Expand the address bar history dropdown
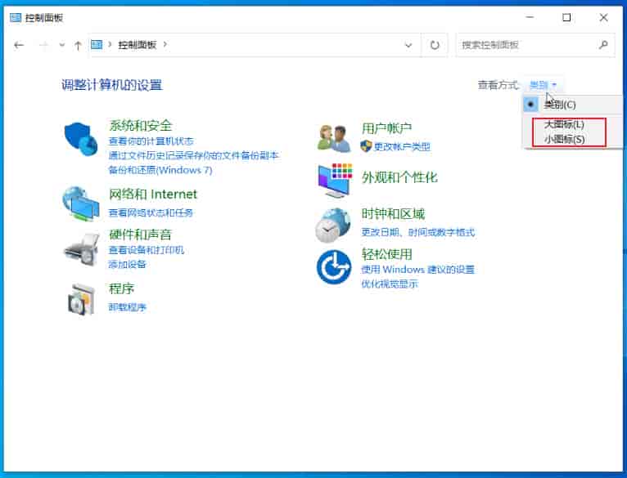The image size is (627, 478). coord(408,45)
